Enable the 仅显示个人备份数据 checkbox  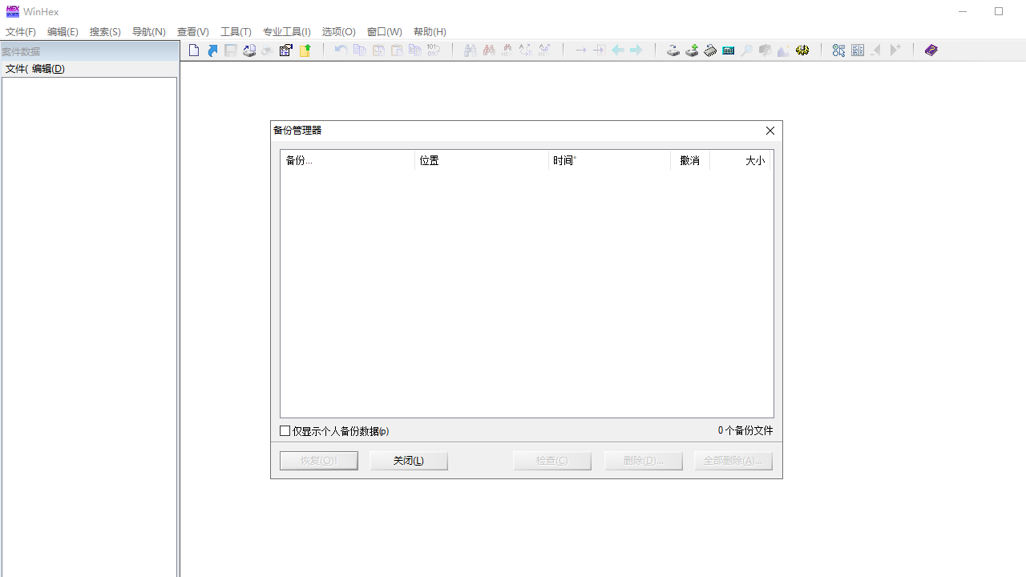tap(285, 430)
